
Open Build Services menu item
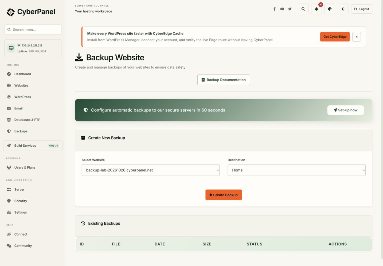33,146
